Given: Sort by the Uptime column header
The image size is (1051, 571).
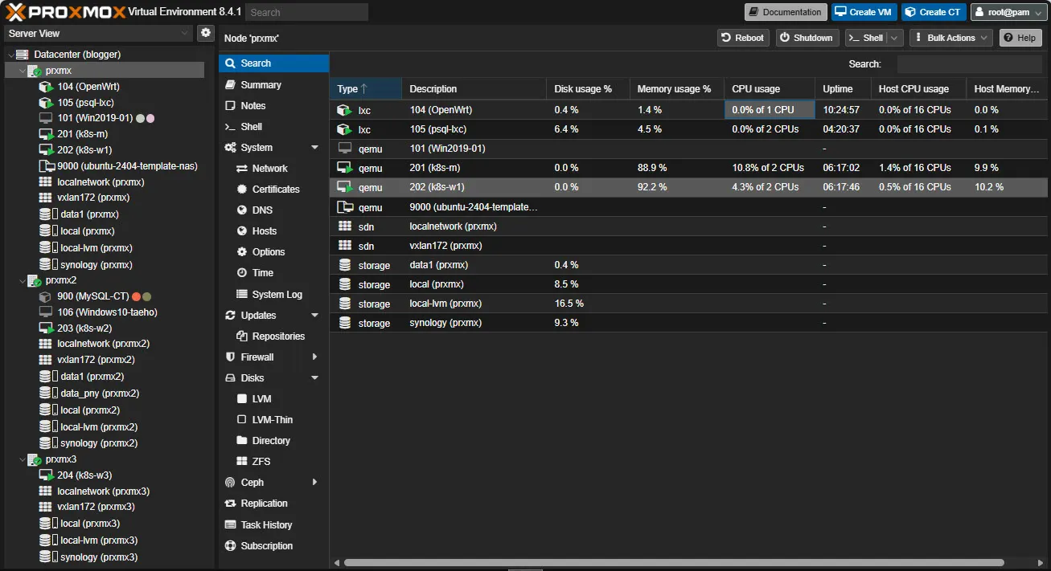Looking at the screenshot, I should [x=843, y=89].
